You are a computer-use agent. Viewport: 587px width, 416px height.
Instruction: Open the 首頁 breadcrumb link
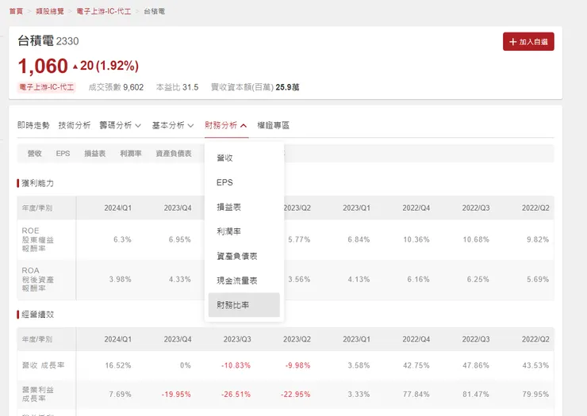16,11
